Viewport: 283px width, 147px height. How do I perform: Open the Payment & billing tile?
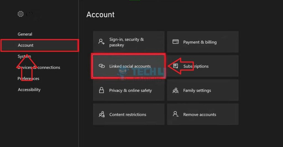(203, 42)
